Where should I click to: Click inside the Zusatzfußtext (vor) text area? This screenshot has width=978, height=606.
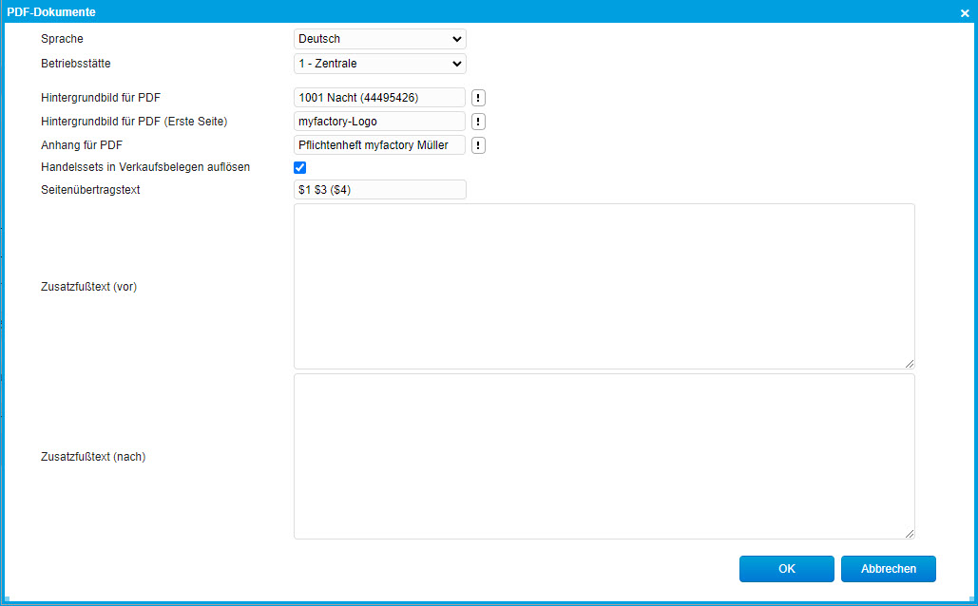point(604,286)
